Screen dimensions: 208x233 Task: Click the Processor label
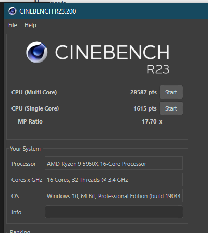point(23,164)
